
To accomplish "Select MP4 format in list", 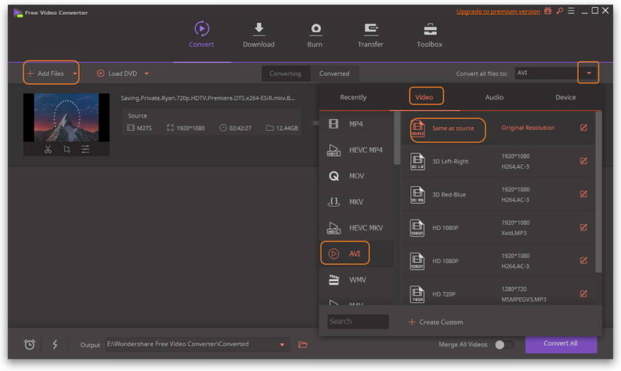I will [356, 124].
